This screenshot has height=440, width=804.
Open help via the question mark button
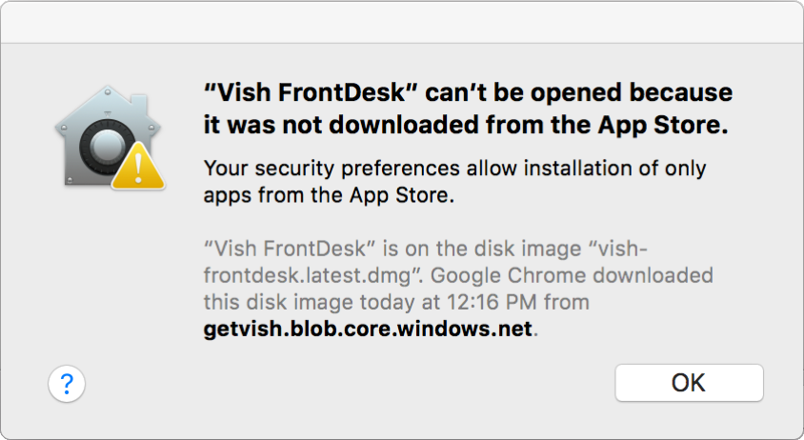(67, 384)
